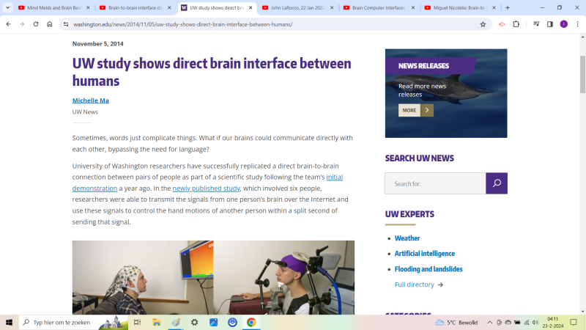This screenshot has height=330, width=586.
Task: Open the Windows Start menu
Action: (9, 322)
